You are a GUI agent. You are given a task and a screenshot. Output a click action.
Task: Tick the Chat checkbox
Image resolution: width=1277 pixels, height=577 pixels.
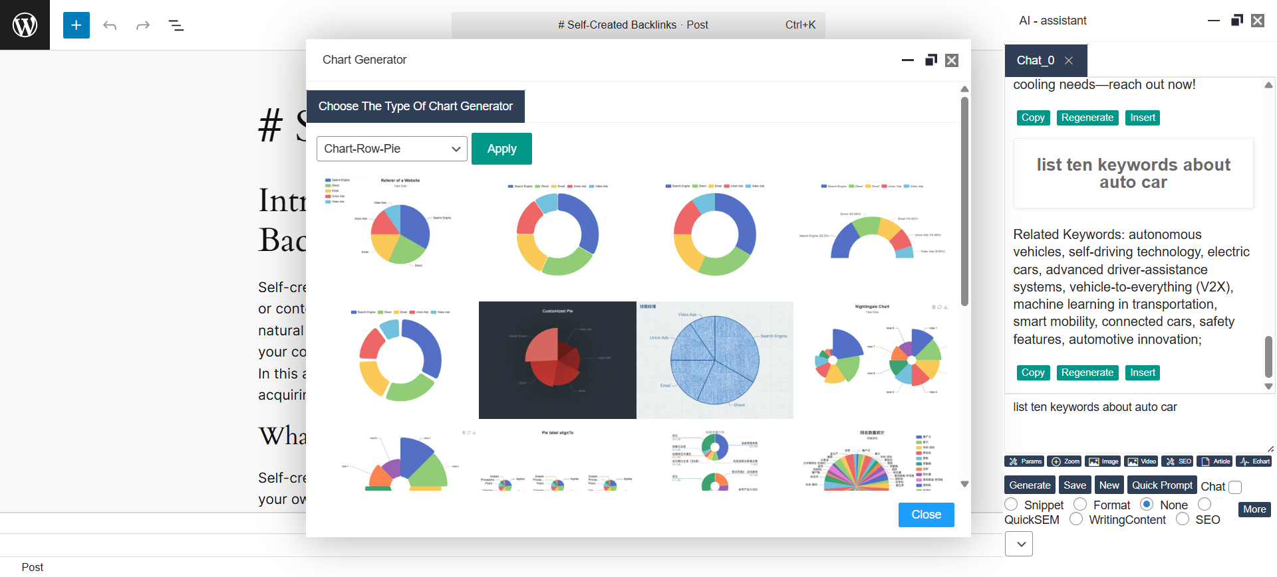point(1235,487)
